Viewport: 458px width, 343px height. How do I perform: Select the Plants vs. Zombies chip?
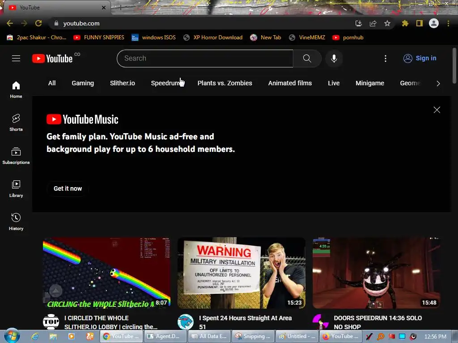click(225, 83)
